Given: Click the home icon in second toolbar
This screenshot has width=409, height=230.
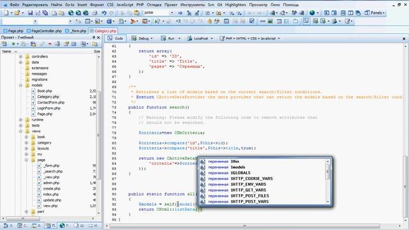Looking at the screenshot, I should coord(210,21).
